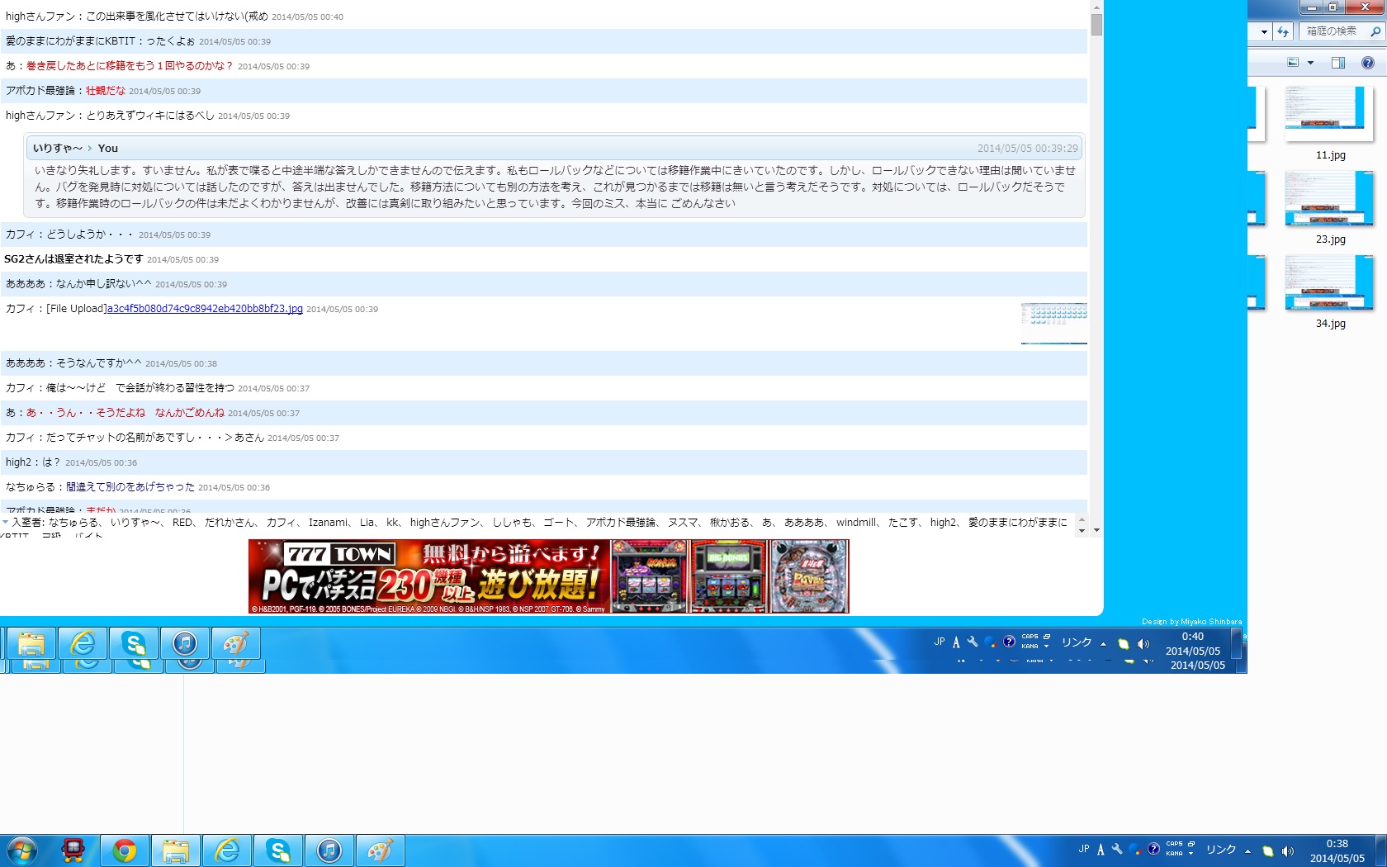Click the JP language indicator on bottom-most taskbar
This screenshot has height=867, width=1387.
tap(1084, 849)
